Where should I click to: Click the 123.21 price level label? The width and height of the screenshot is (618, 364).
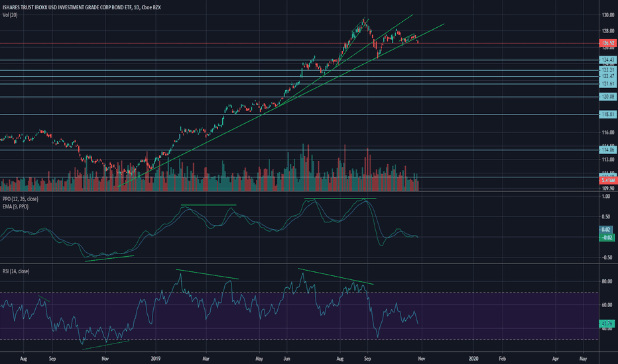tap(607, 70)
